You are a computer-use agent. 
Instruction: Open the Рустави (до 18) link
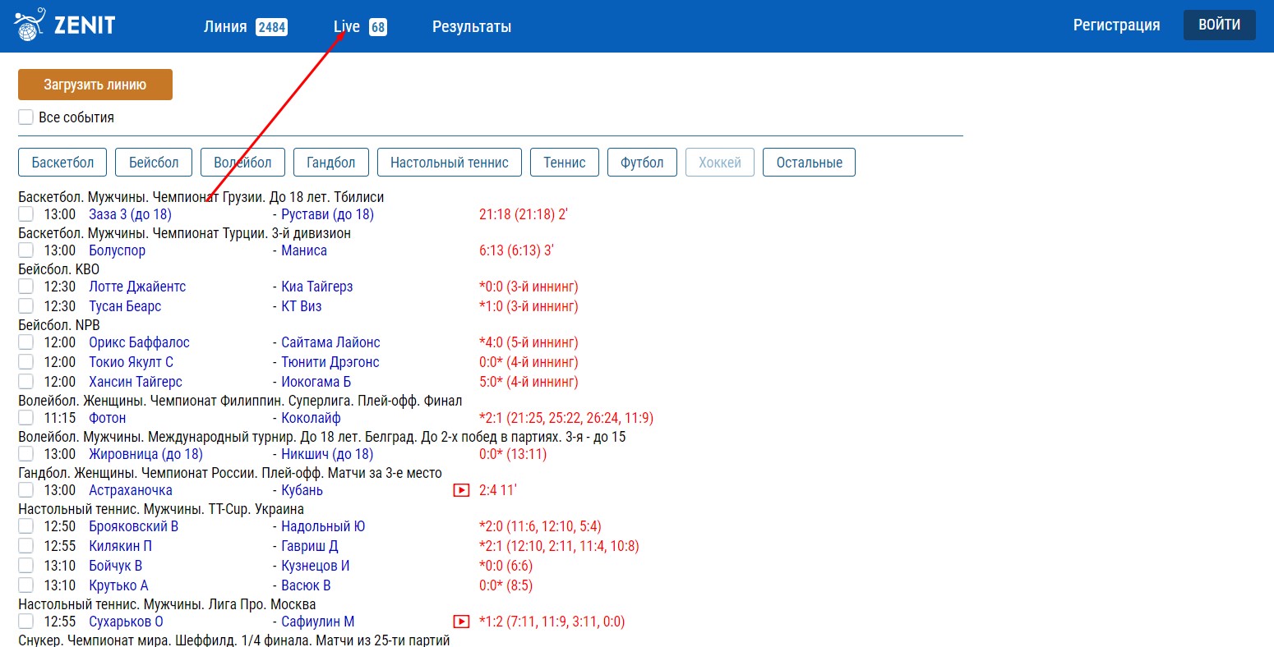click(327, 214)
